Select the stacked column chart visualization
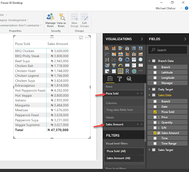The image size is (189, 172). coord(114,48)
